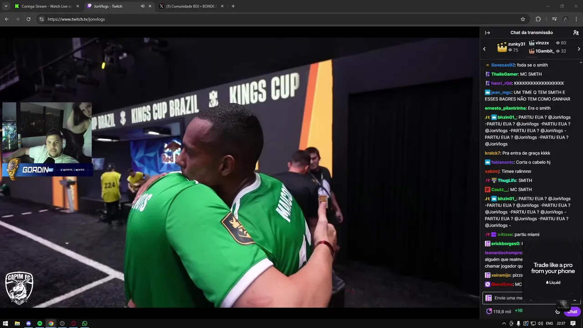Open Windows Start menu
This screenshot has height=328, width=583.
(5, 323)
